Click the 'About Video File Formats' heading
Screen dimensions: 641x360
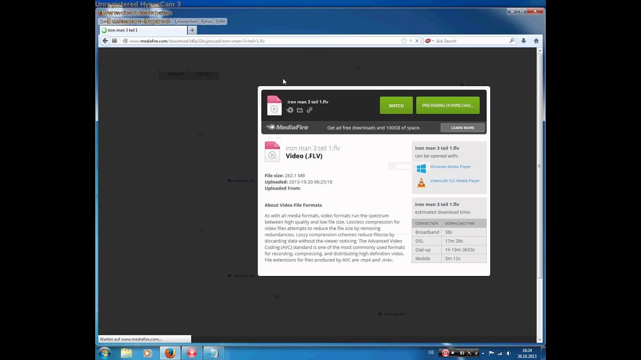(x=293, y=205)
